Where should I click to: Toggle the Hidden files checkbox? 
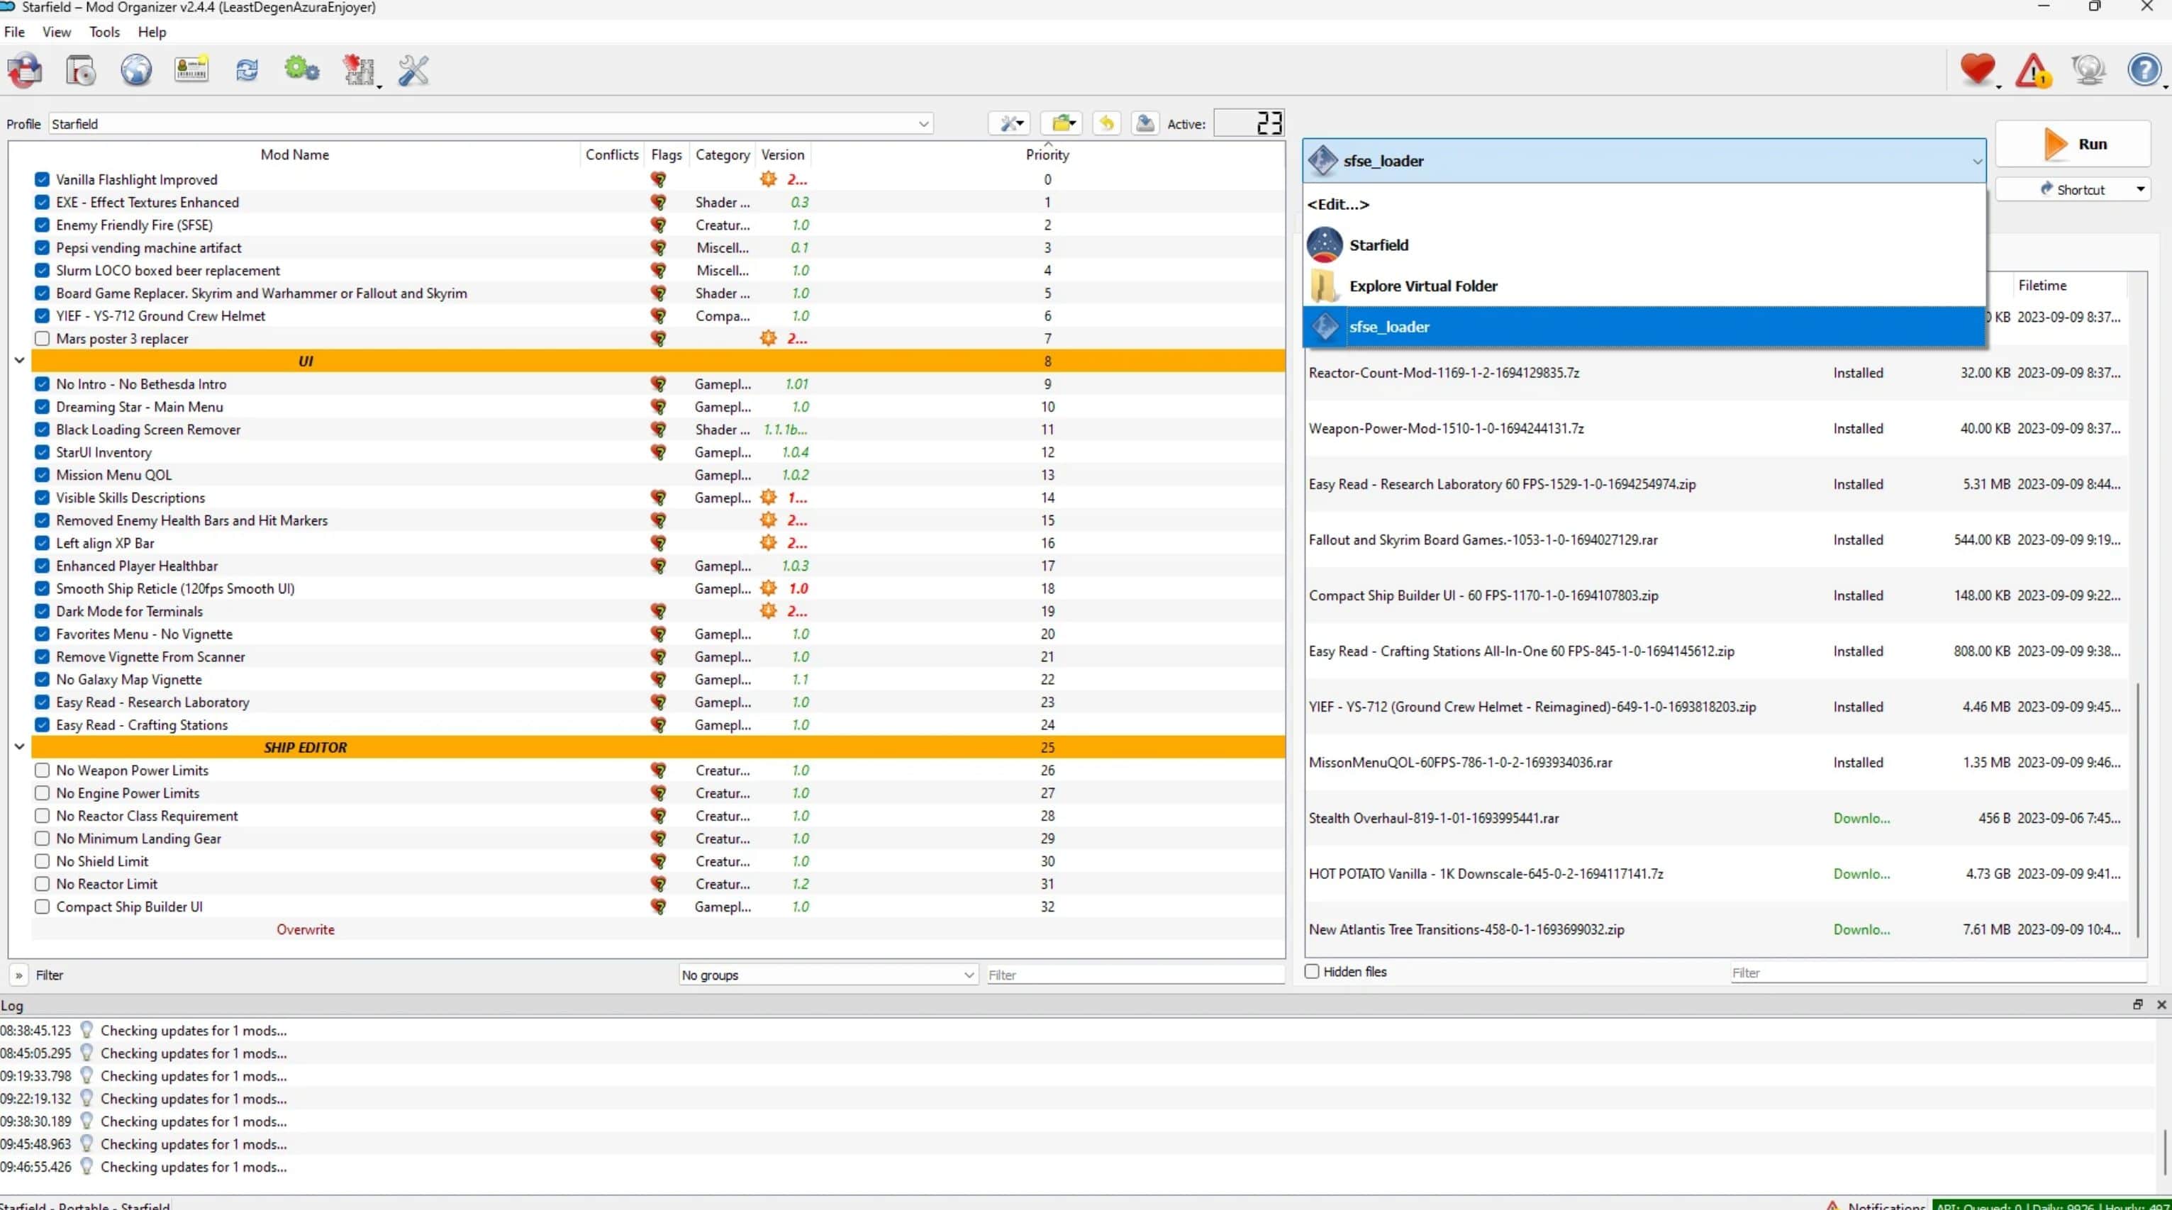tap(1312, 972)
